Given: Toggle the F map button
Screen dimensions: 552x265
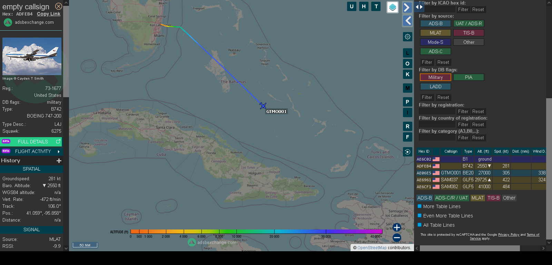Looking at the screenshot, I should pyautogui.click(x=407, y=137).
